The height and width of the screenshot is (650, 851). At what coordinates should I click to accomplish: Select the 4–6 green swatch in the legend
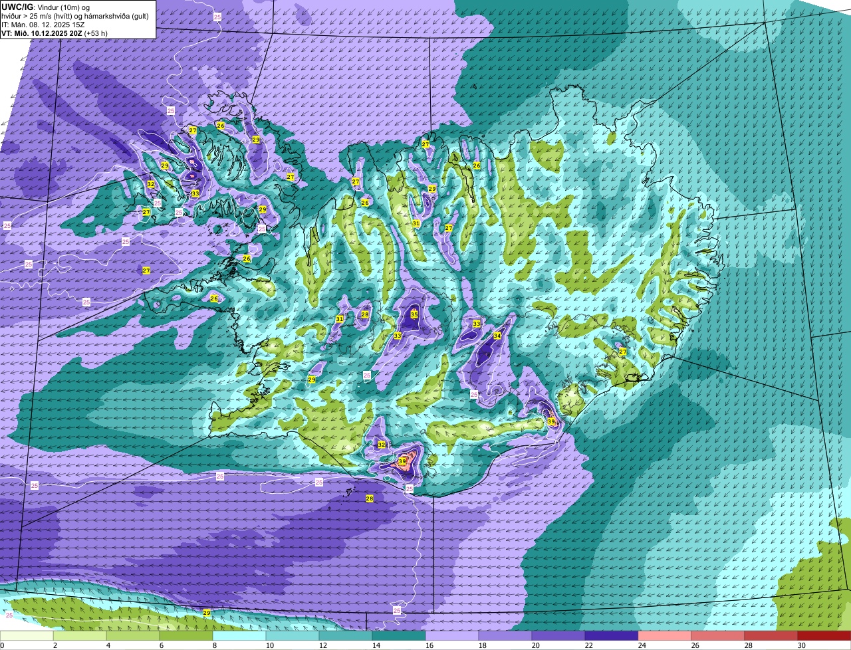point(134,636)
